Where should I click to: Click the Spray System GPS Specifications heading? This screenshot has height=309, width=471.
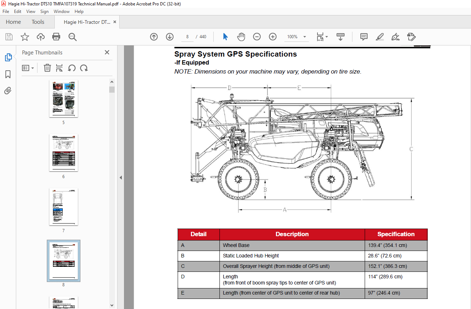pos(235,54)
